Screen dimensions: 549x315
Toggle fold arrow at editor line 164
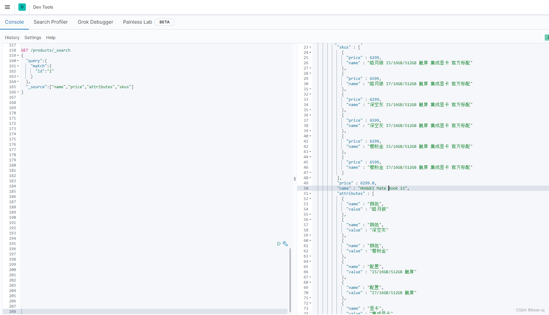coord(18,82)
